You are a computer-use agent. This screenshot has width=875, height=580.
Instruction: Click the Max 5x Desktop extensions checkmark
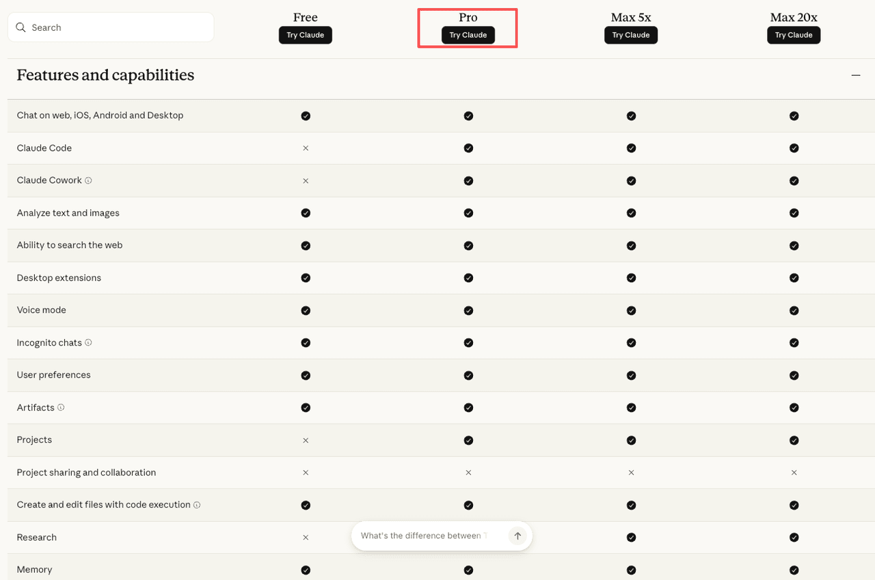pyautogui.click(x=631, y=277)
